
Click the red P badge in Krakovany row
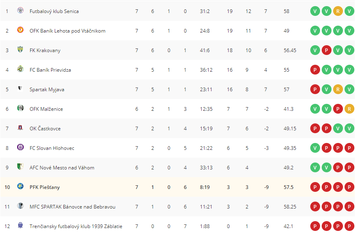(327, 50)
